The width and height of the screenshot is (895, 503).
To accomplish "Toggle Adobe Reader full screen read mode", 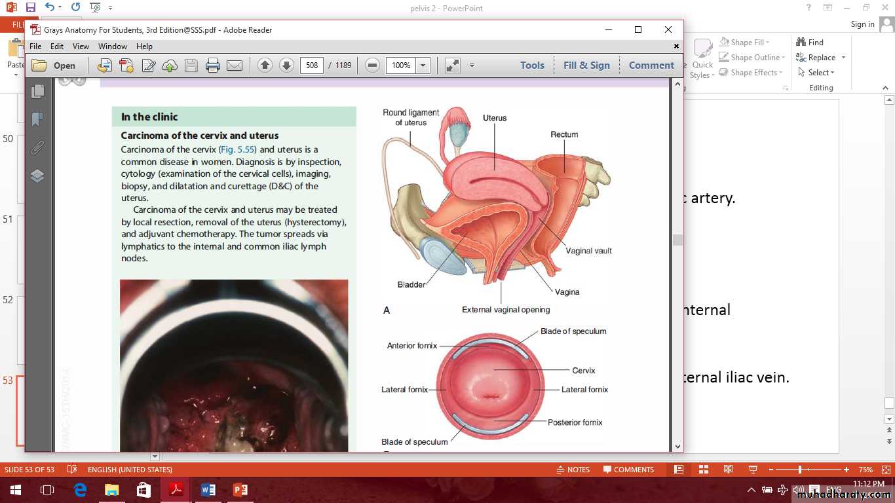I will (452, 65).
